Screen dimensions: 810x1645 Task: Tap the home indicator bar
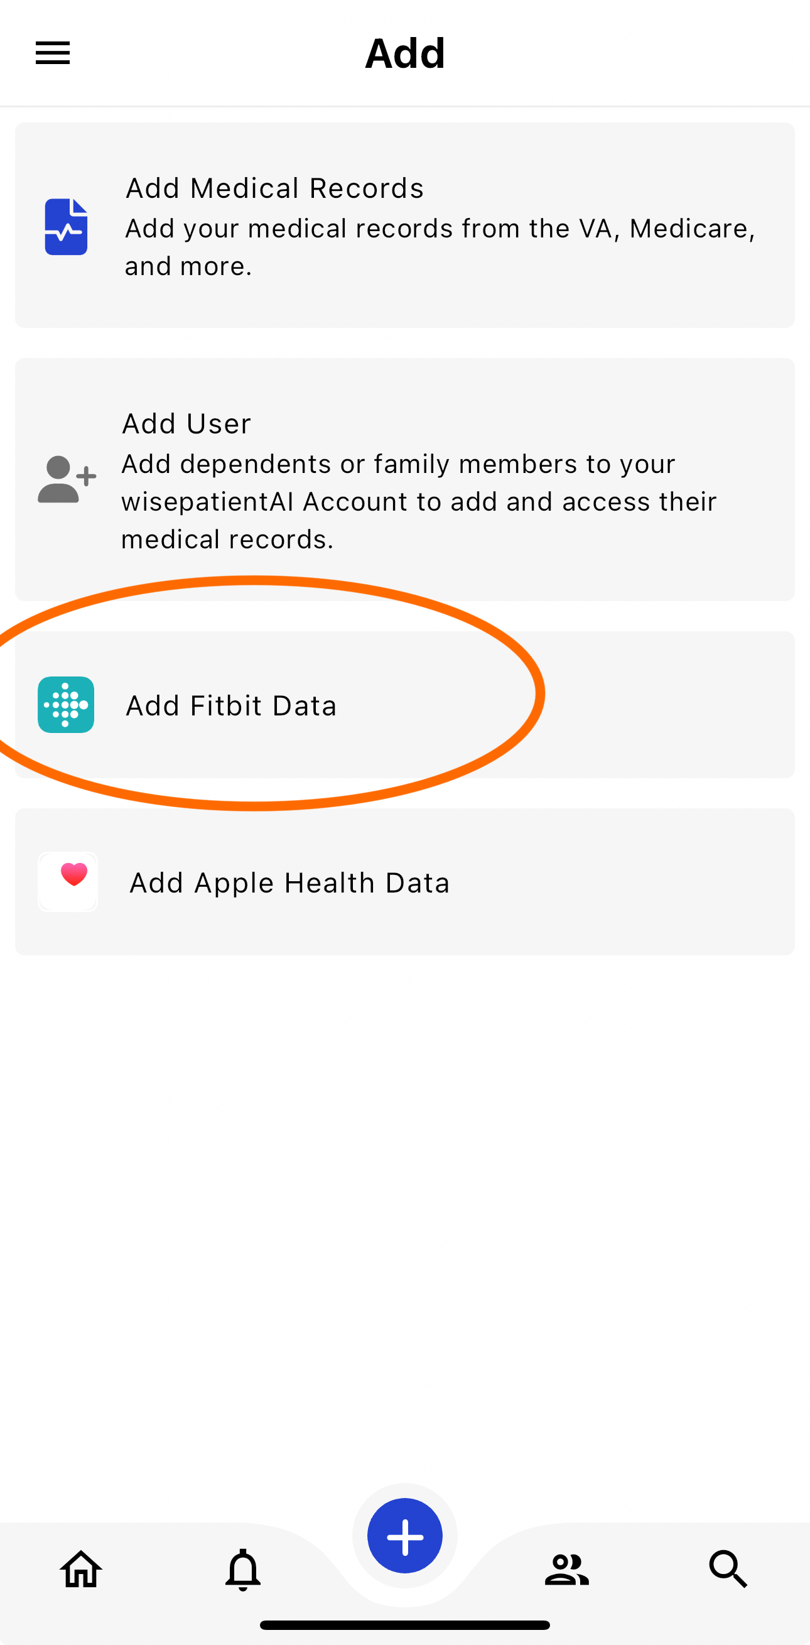click(x=404, y=1625)
